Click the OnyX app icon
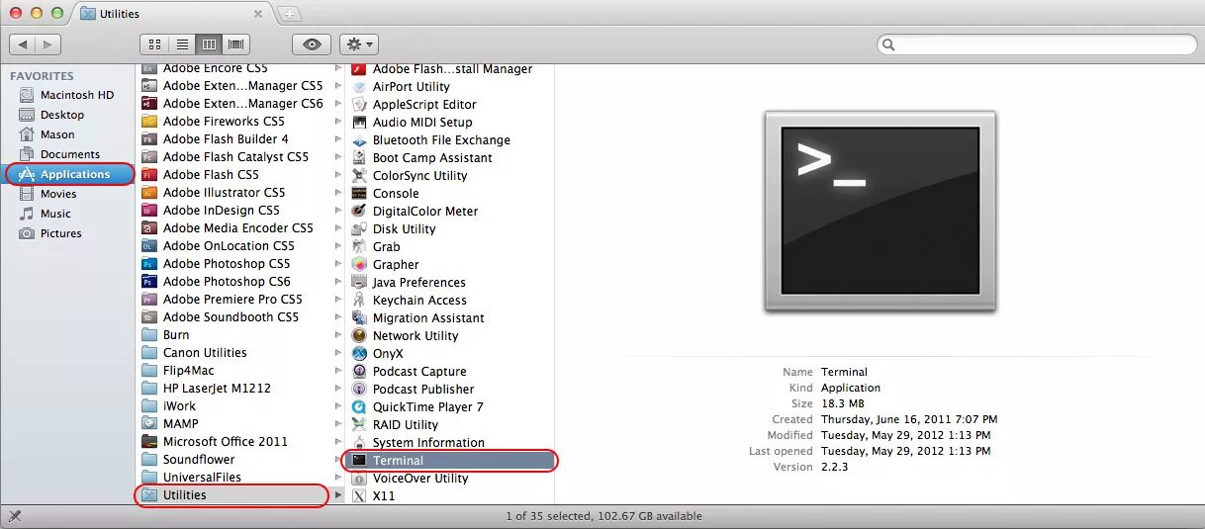1205x529 pixels. tap(360, 354)
